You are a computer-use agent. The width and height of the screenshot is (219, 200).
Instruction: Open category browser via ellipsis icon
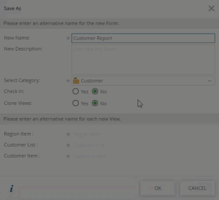coord(210,81)
